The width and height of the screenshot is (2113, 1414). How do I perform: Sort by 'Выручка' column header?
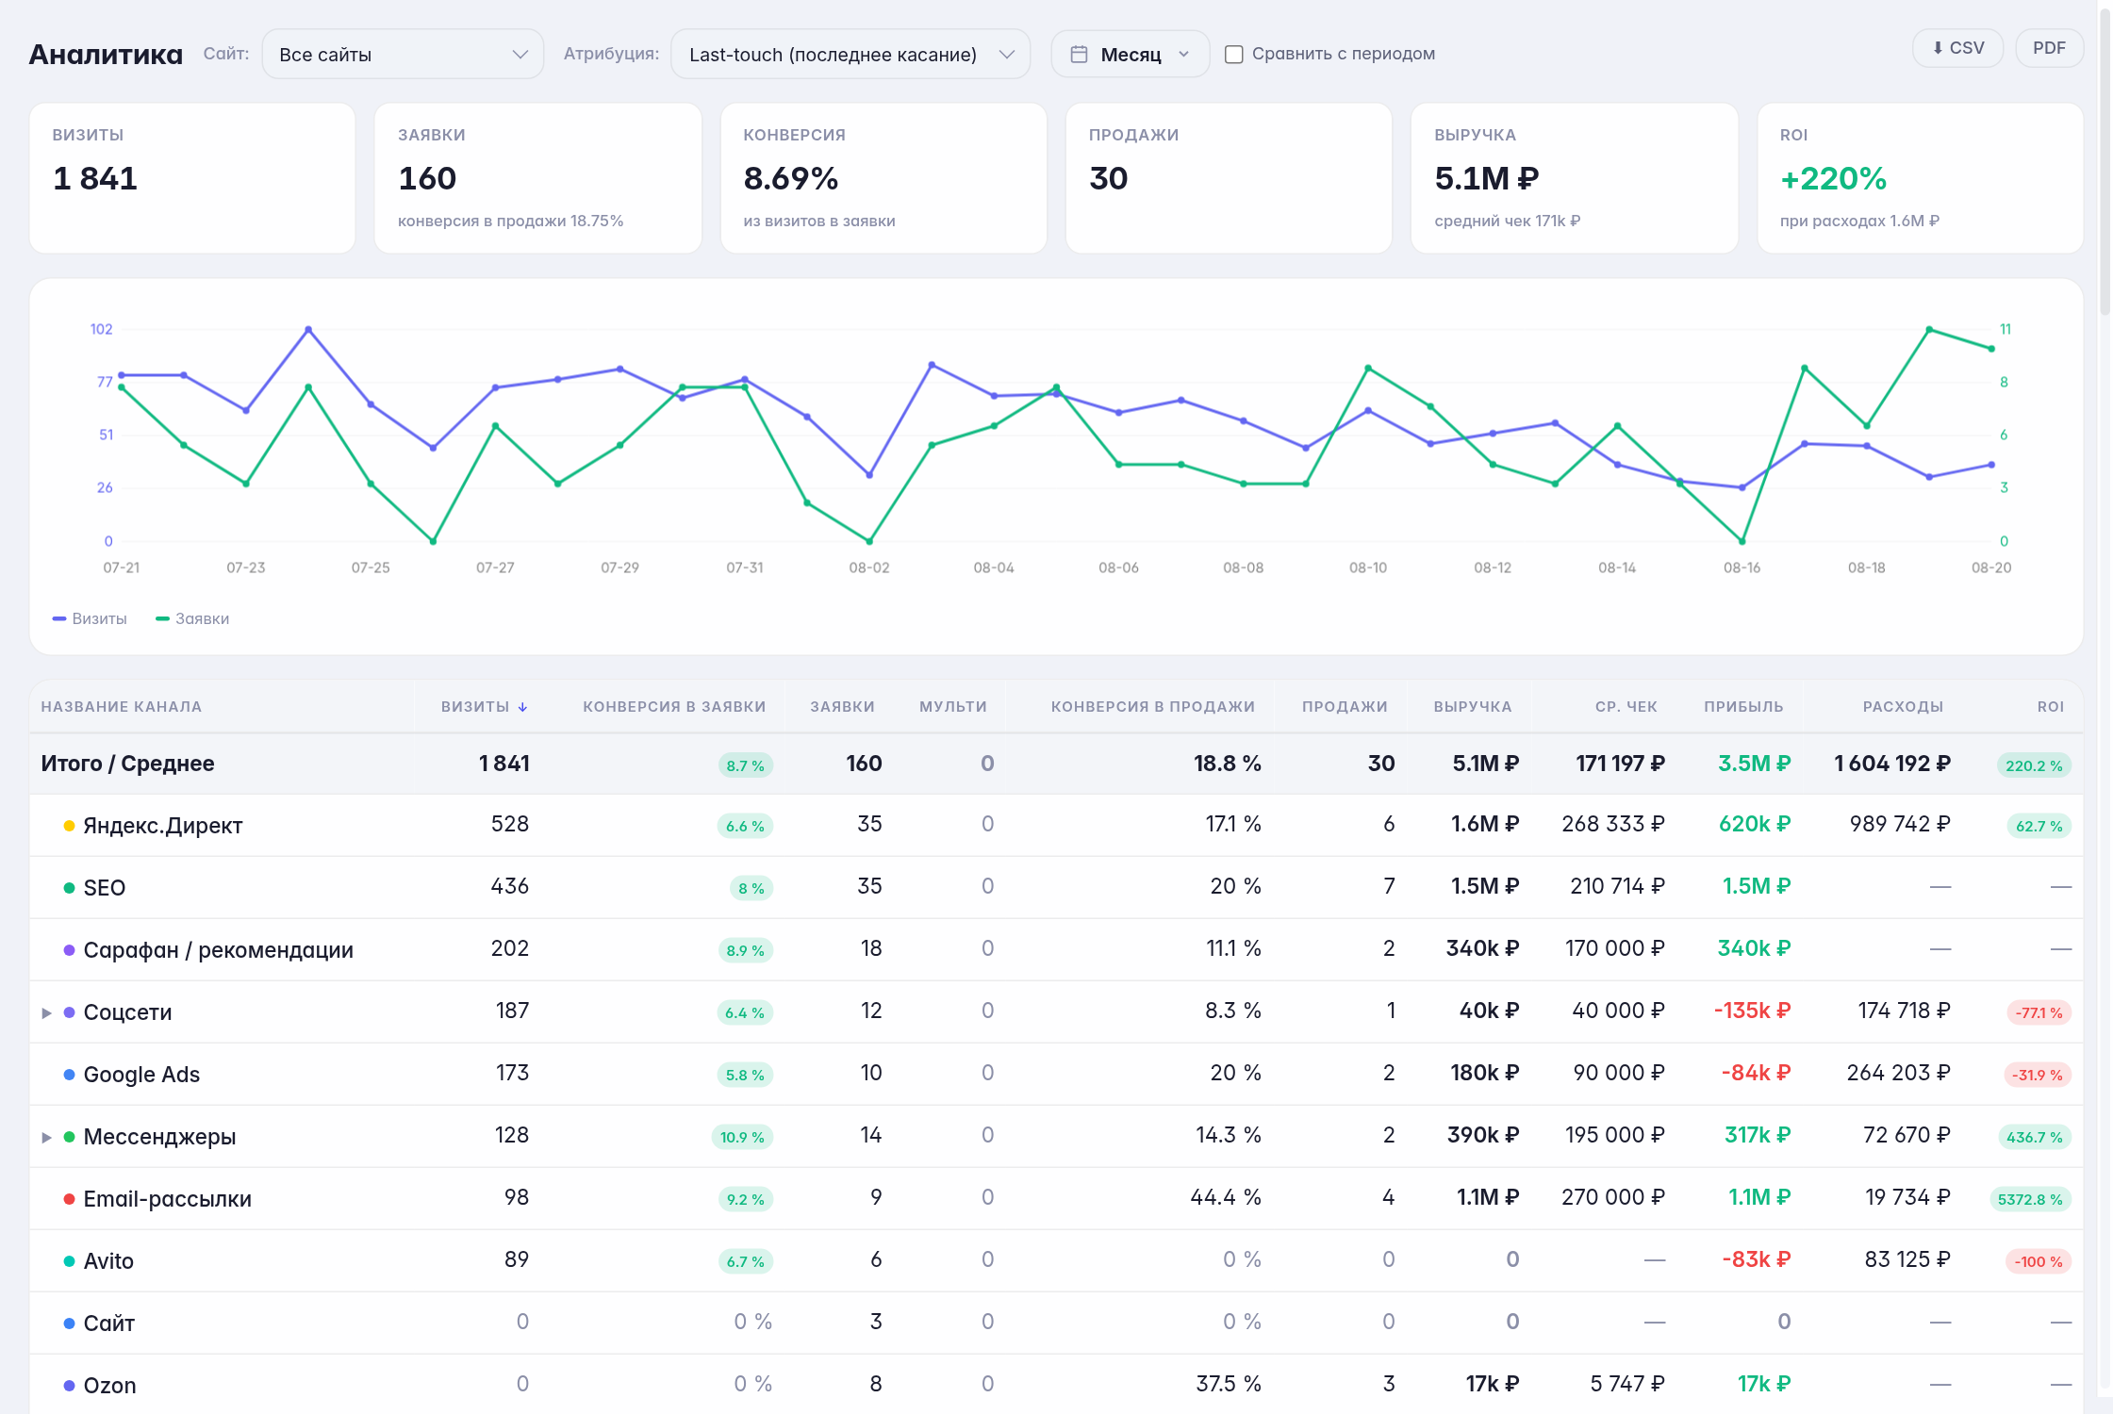tap(1473, 707)
